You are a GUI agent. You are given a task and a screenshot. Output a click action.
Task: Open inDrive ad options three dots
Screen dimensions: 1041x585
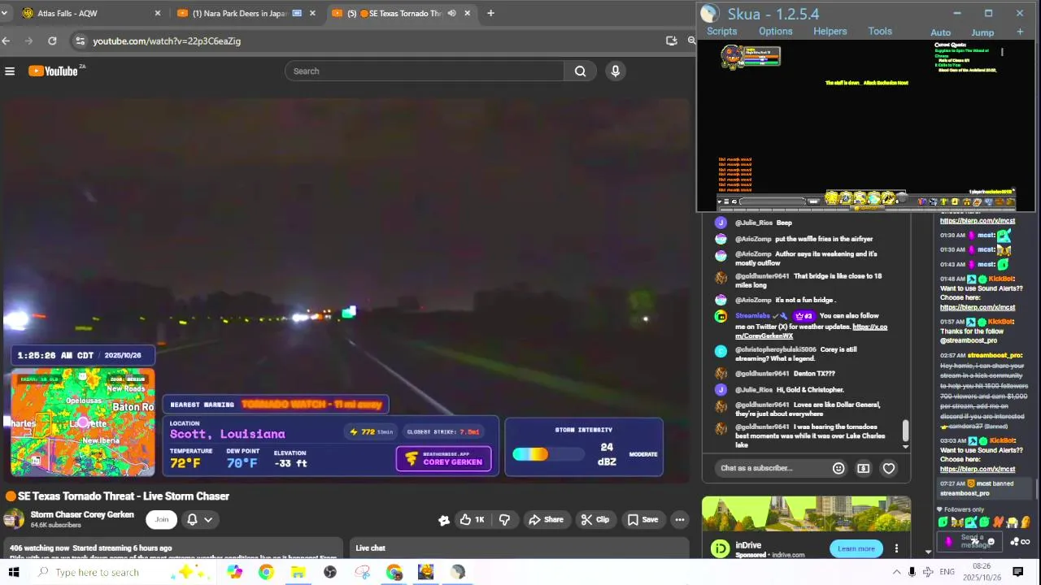(x=896, y=548)
